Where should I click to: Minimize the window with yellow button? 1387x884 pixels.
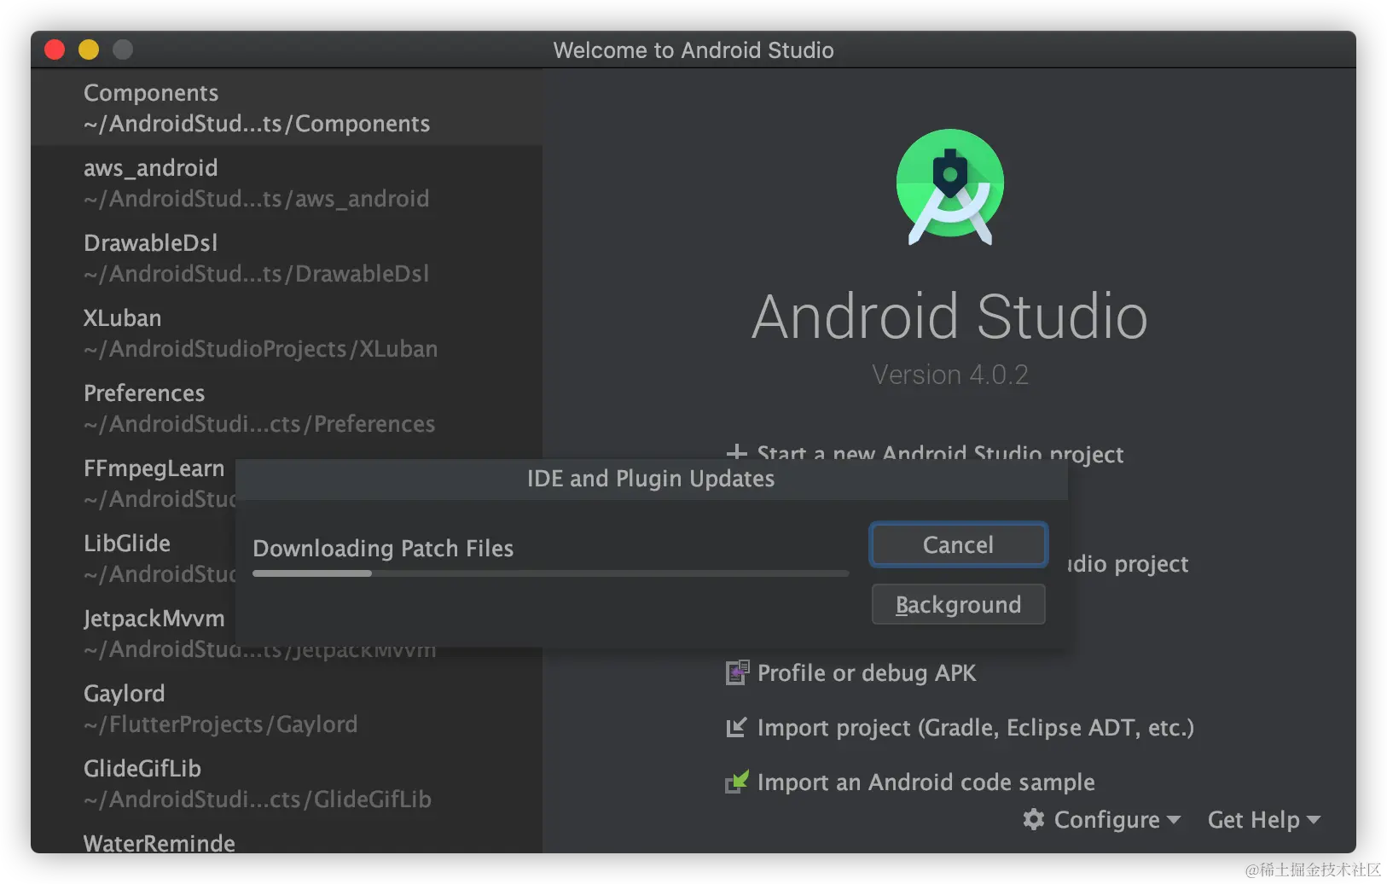[89, 49]
